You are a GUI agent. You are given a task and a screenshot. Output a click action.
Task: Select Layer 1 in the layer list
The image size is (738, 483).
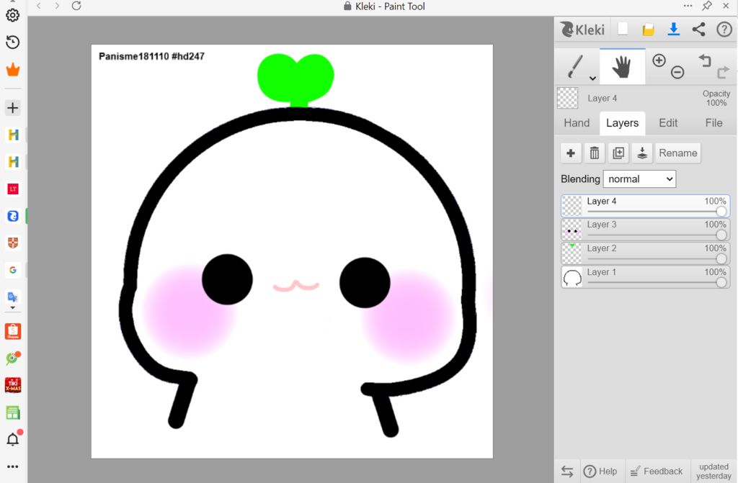point(645,276)
